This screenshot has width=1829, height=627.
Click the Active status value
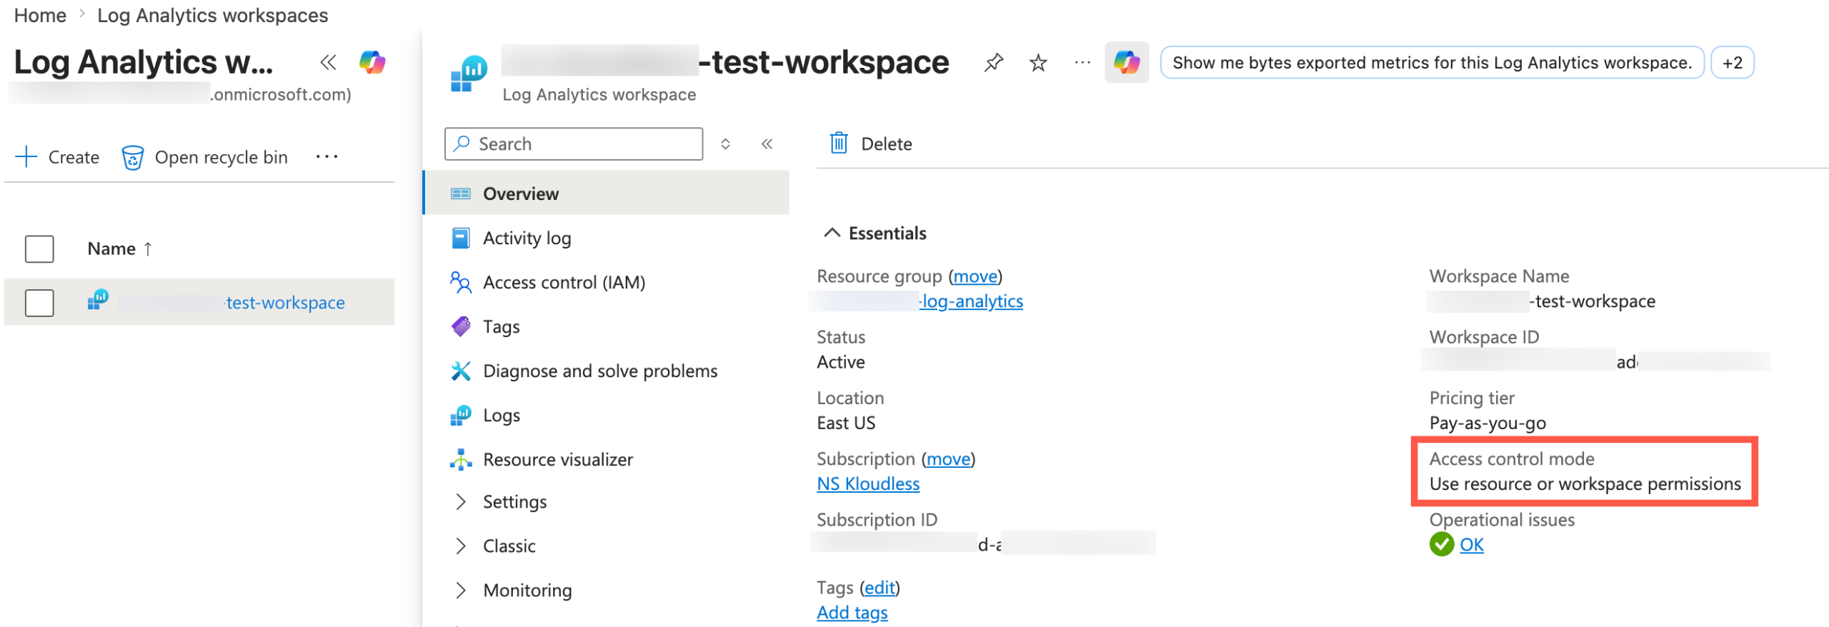[841, 362]
